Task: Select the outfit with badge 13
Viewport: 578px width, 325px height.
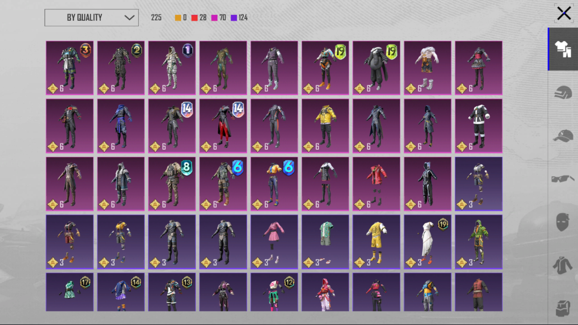Action: 172,292
